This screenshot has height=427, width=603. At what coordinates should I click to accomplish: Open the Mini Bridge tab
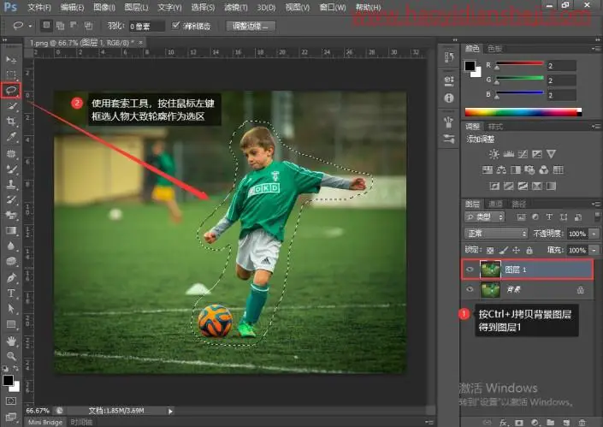(45, 423)
